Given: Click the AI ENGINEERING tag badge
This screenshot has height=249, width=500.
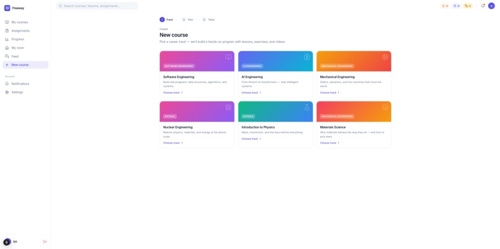Looking at the screenshot, I should pyautogui.click(x=252, y=66).
